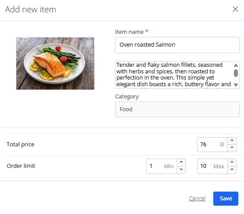The height and width of the screenshot is (214, 244).
Task: Decrease the maximum order limit
Action: click(x=232, y=170)
